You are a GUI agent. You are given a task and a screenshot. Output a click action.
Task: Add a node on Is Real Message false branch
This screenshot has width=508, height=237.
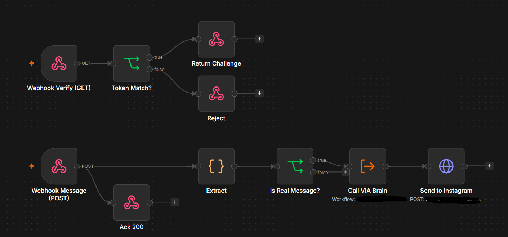345,172
